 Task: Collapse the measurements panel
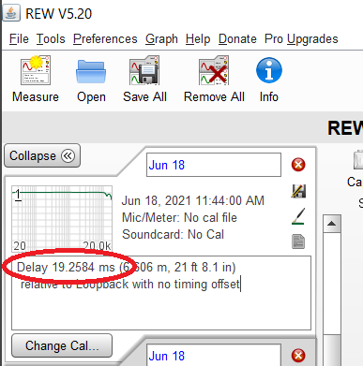point(42,155)
